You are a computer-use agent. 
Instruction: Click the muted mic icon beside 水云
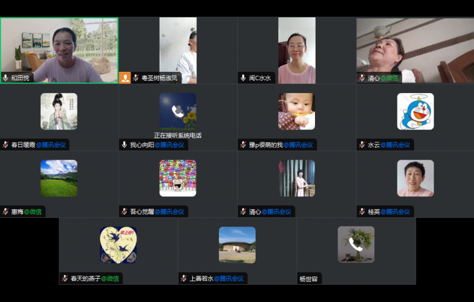[x=362, y=145]
